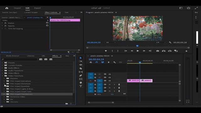The image size is (201, 113).
Task: Expand the Motion effect properties
Action: (2, 23)
